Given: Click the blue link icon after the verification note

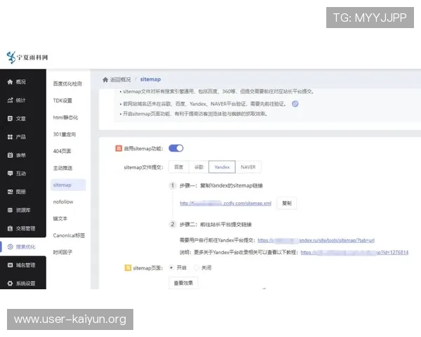Looking at the screenshot, I should [x=295, y=104].
